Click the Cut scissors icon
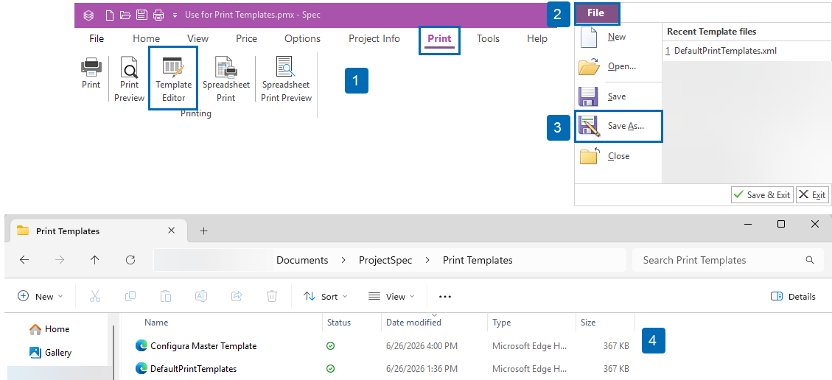The image size is (832, 380). coord(95,296)
